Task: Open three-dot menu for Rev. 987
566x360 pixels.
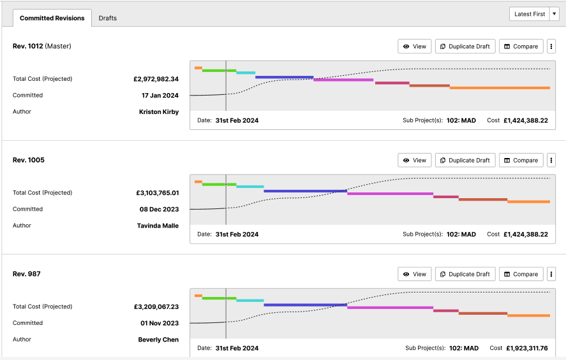Action: tap(551, 274)
